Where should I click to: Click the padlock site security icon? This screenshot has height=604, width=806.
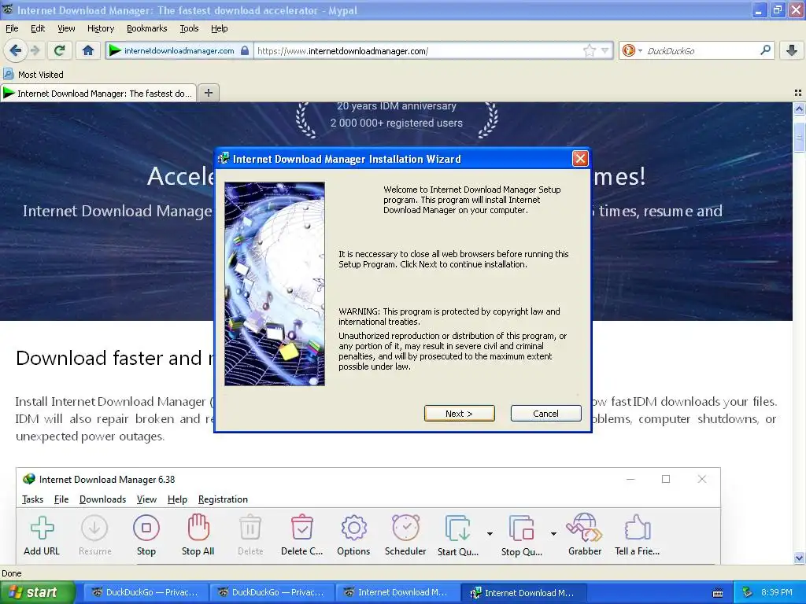click(245, 50)
